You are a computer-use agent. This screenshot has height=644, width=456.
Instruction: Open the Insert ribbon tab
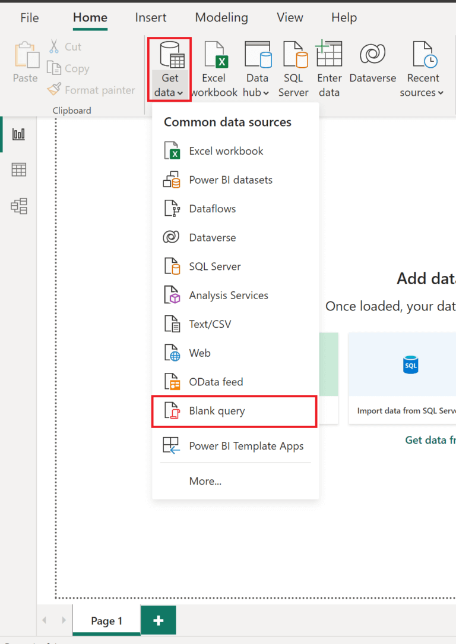coord(150,18)
